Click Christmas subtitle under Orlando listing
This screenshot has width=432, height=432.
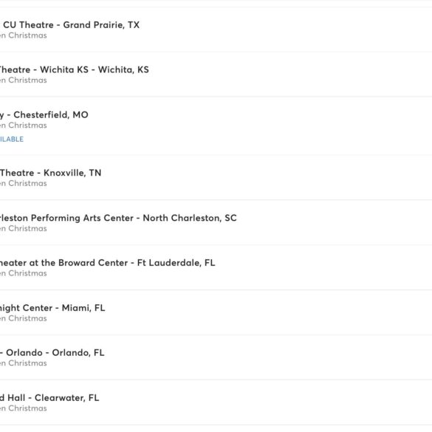[24, 363]
